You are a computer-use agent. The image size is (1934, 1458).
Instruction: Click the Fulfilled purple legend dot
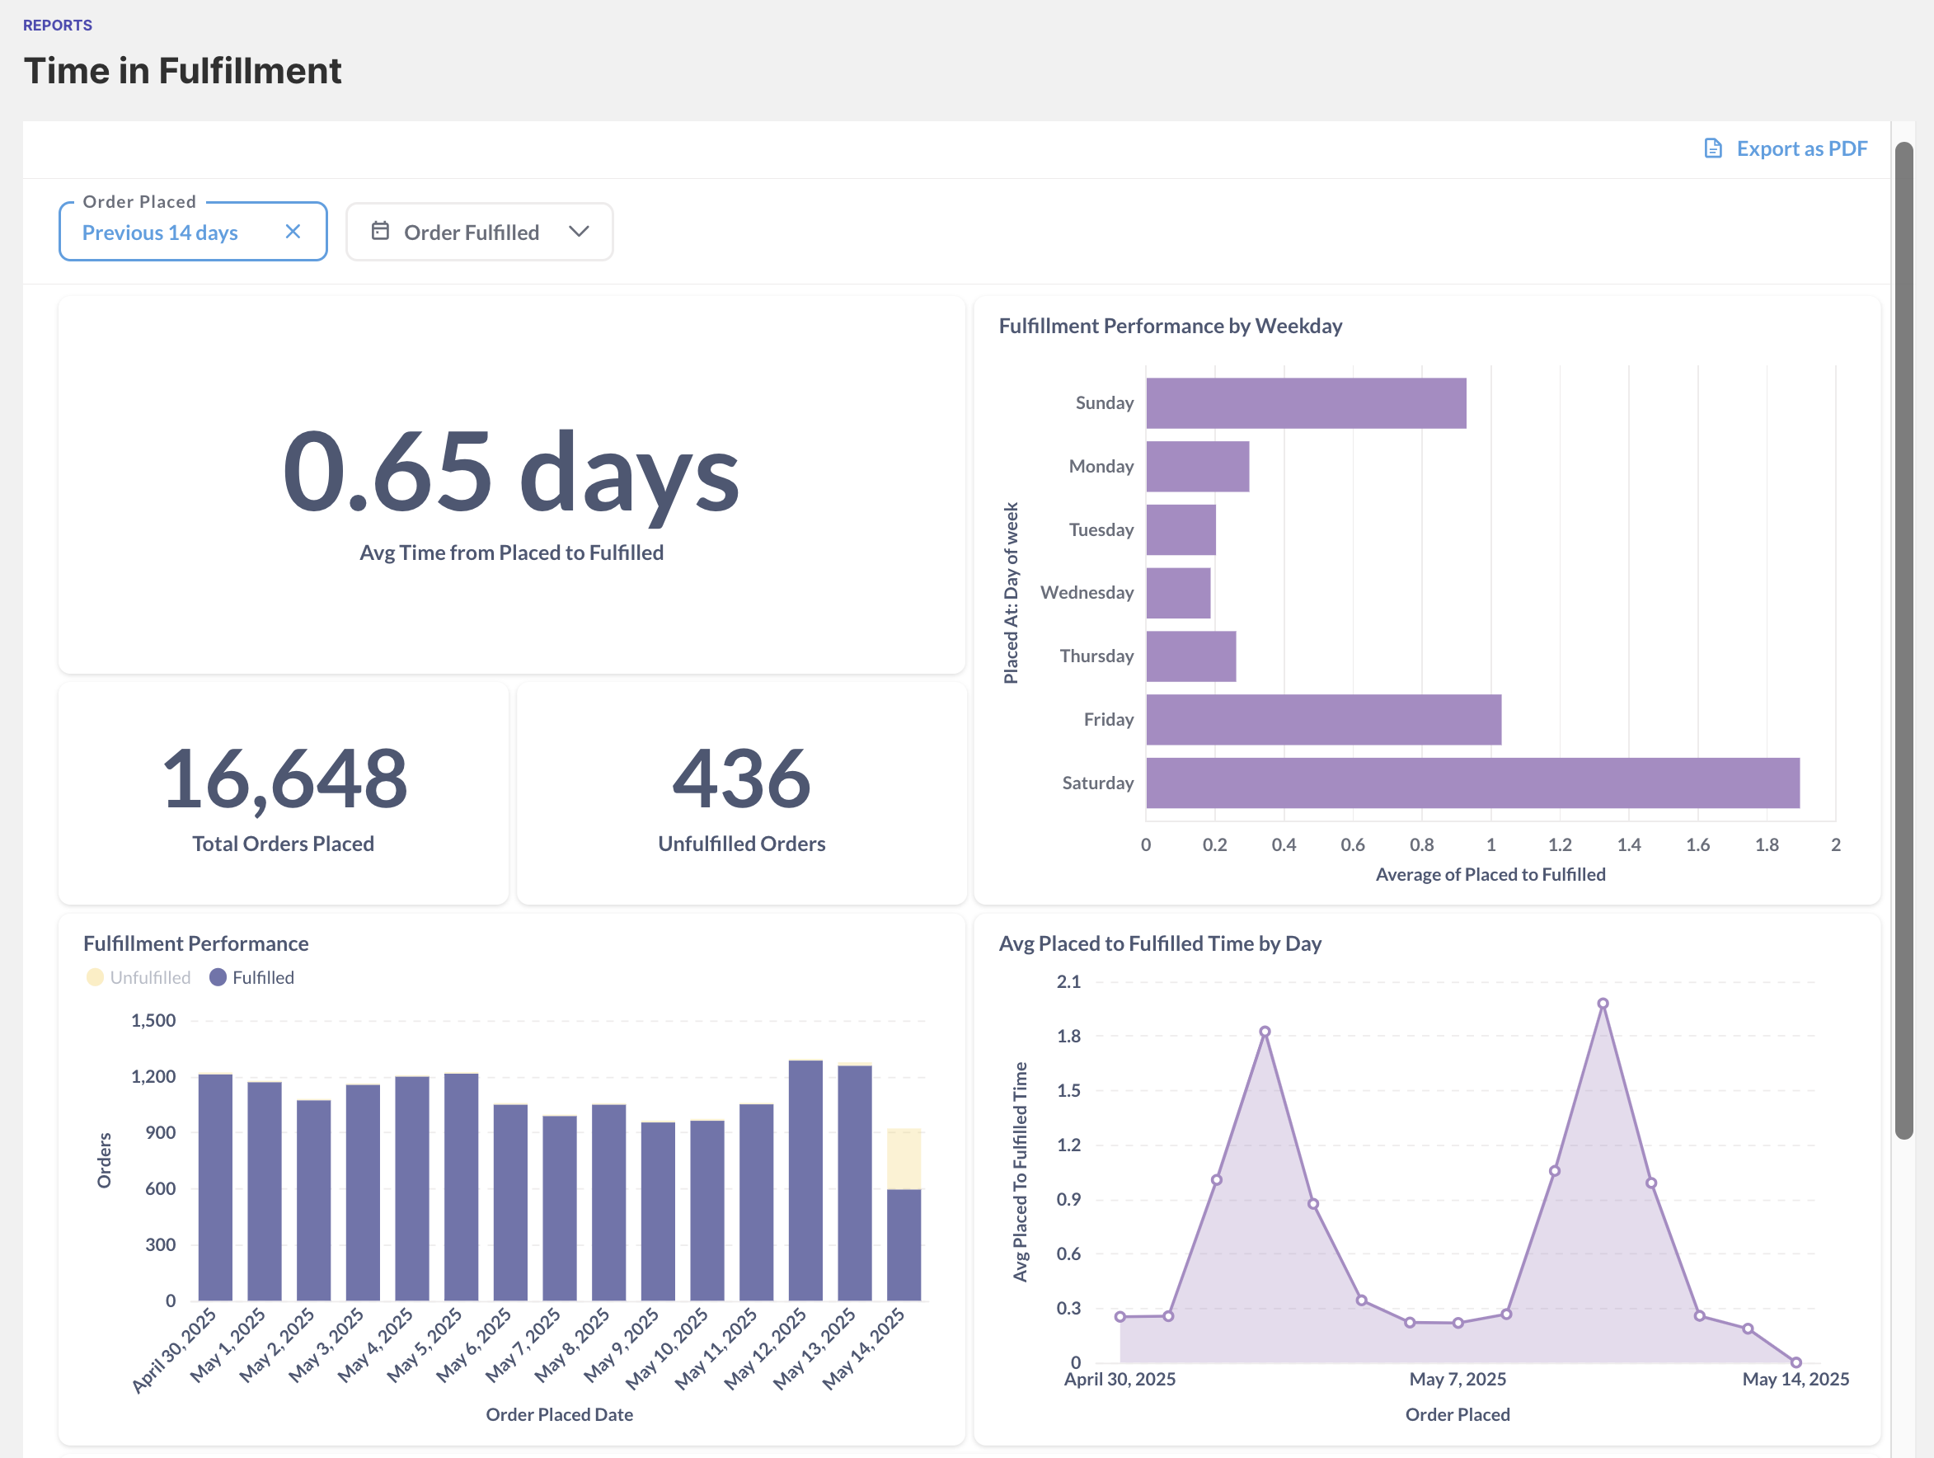click(x=218, y=977)
